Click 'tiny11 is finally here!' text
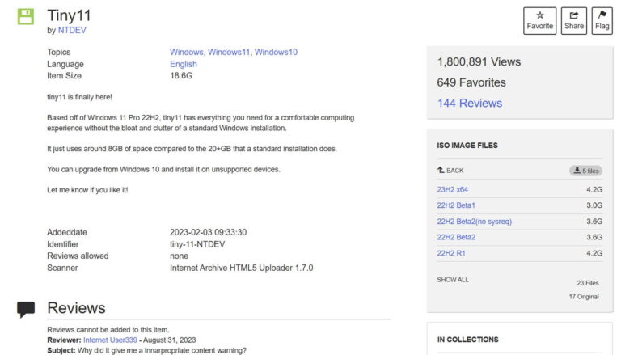The image size is (621, 355). [x=79, y=97]
